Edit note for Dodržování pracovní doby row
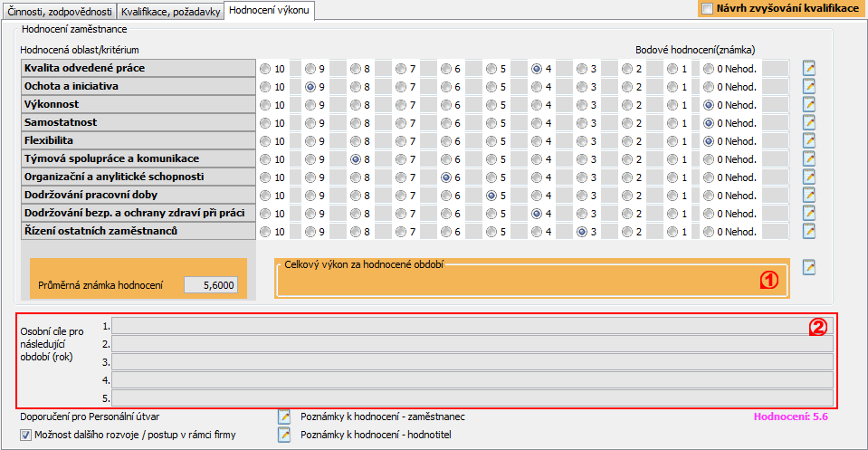This screenshot has width=868, height=450. 809,195
